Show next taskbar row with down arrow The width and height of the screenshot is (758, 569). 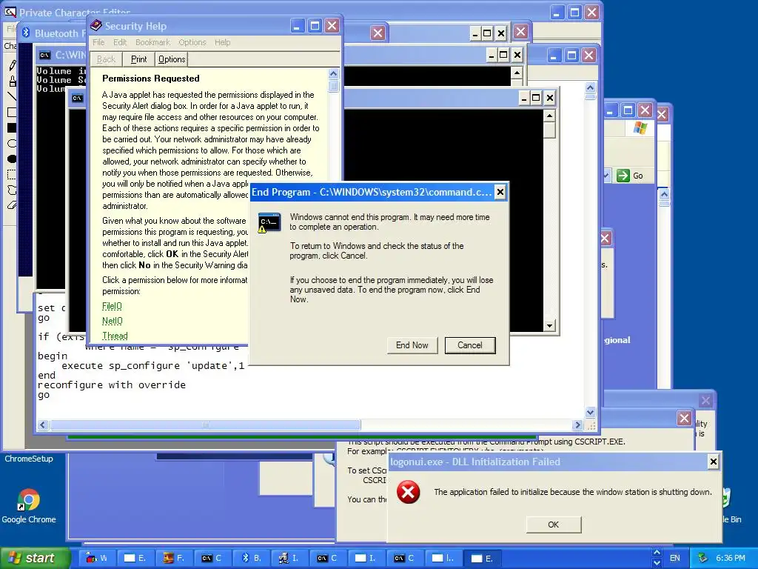tap(657, 563)
